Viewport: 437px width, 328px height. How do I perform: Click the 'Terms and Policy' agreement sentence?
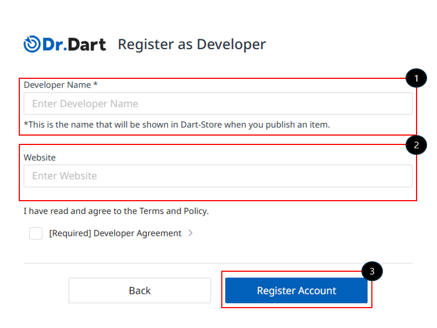116,211
